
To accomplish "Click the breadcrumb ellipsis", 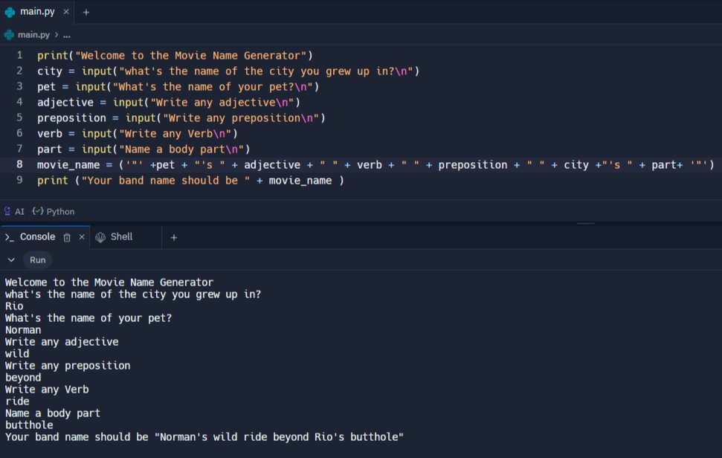I will point(67,35).
